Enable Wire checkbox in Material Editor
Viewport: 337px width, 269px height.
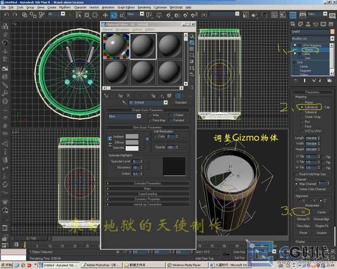click(x=150, y=115)
